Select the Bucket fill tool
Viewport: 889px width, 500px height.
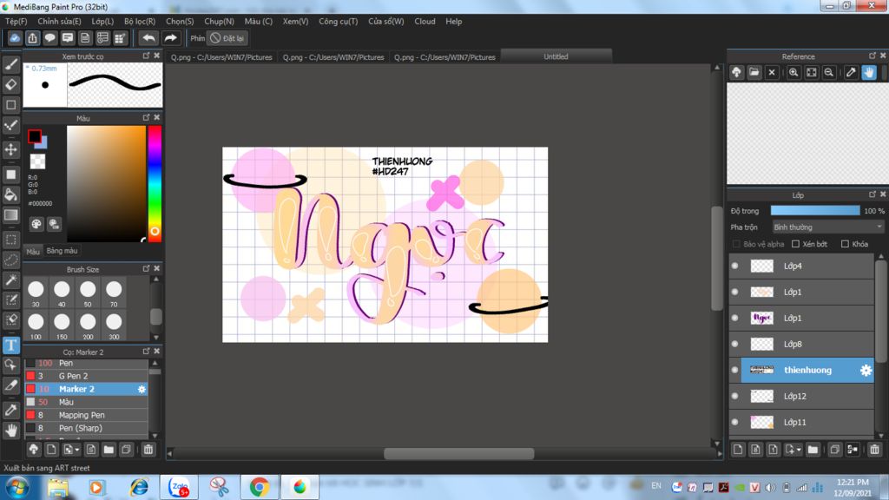[x=11, y=194]
